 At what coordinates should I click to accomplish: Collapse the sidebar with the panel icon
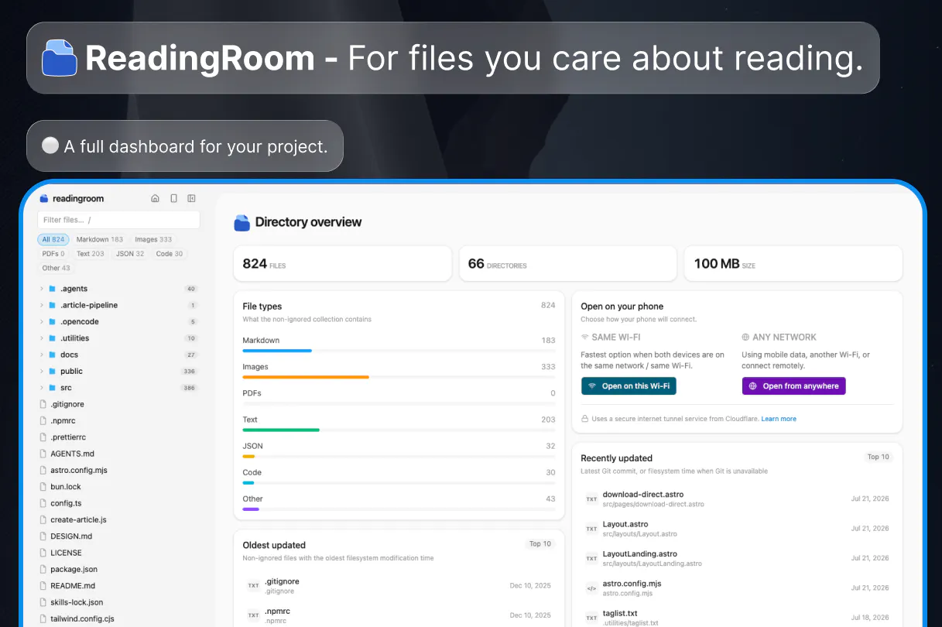point(192,198)
